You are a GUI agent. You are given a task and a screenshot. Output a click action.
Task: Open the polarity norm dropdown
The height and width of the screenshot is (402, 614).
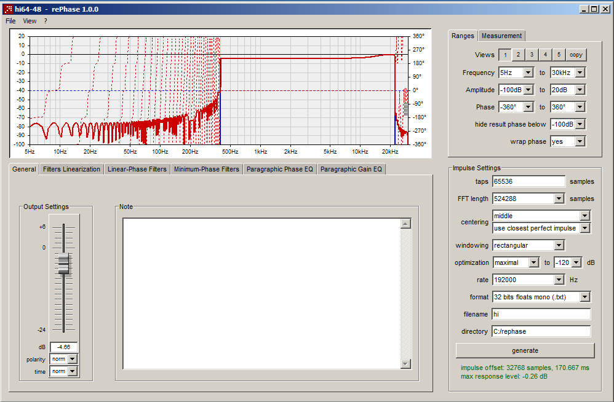tap(73, 359)
